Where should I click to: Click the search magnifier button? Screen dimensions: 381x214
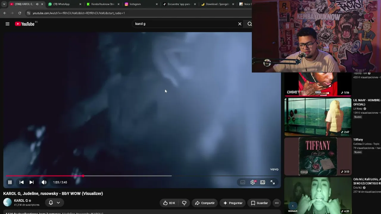[249, 24]
